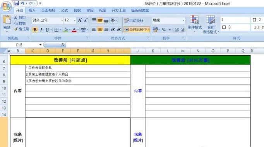Switch to the 开发工具 (Developer) tab
Image resolution: width=264 pixels, height=147 pixels.
118,10
